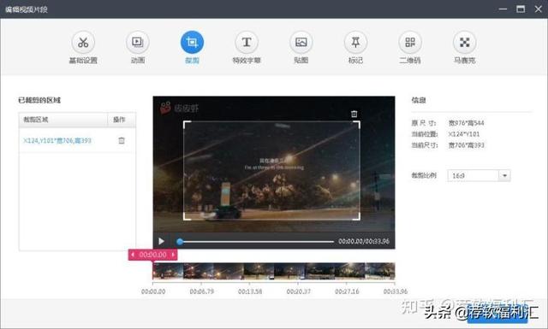
Task: Open the basic settings scissors icon
Action: [83, 43]
